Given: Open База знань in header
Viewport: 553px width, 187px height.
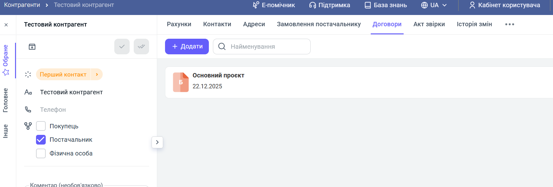Looking at the screenshot, I should pos(386,5).
